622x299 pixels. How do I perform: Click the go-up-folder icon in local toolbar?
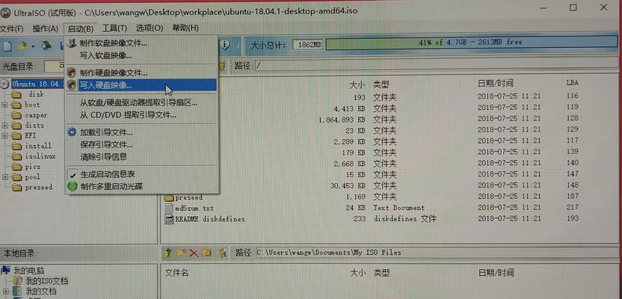(x=168, y=253)
